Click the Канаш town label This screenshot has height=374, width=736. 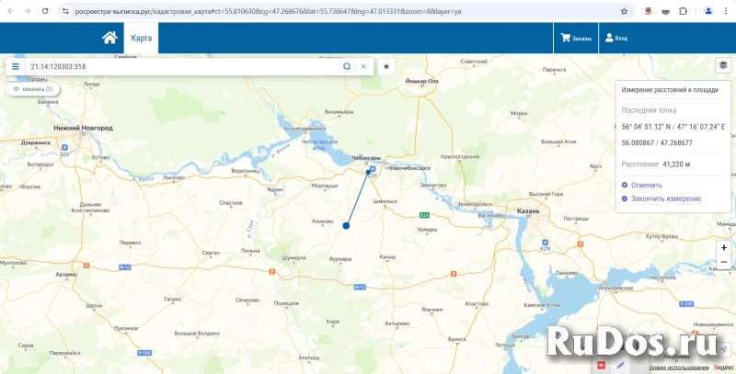(x=387, y=257)
